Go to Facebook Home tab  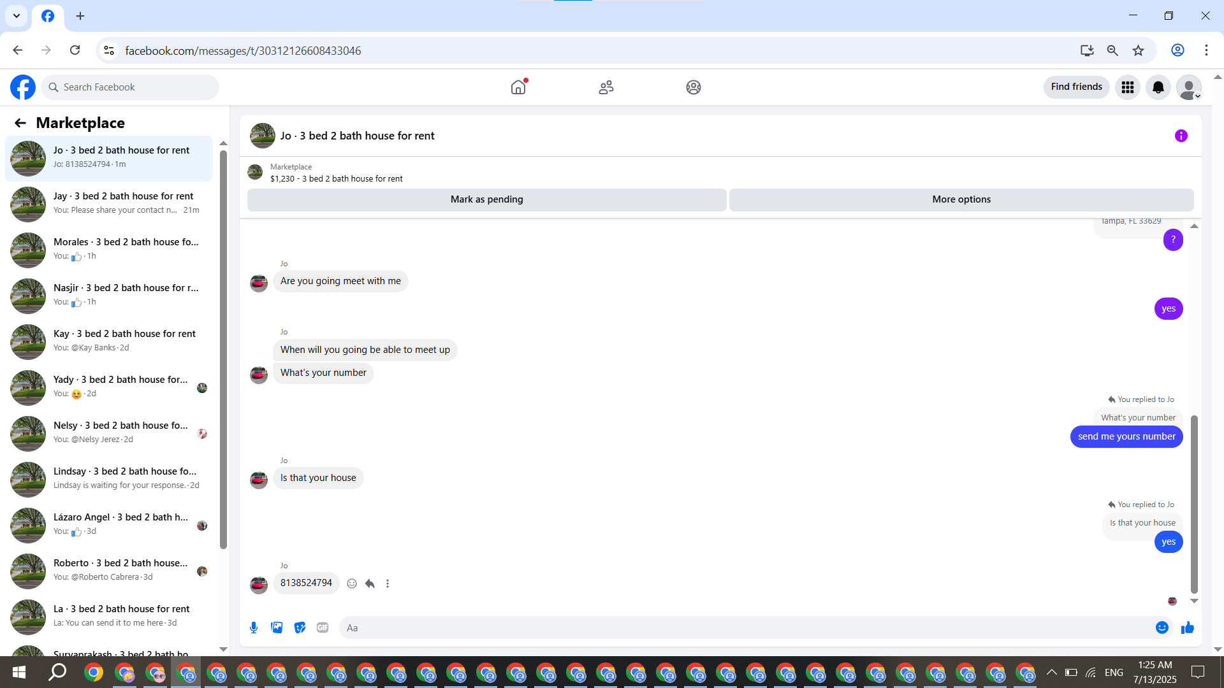click(518, 87)
